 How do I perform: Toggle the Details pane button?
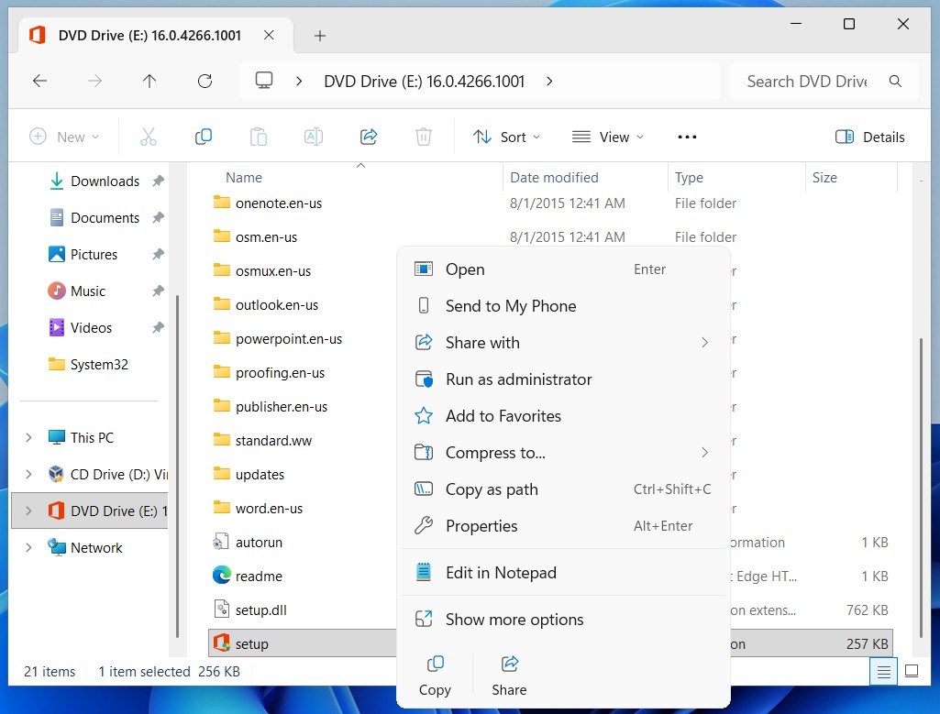868,136
